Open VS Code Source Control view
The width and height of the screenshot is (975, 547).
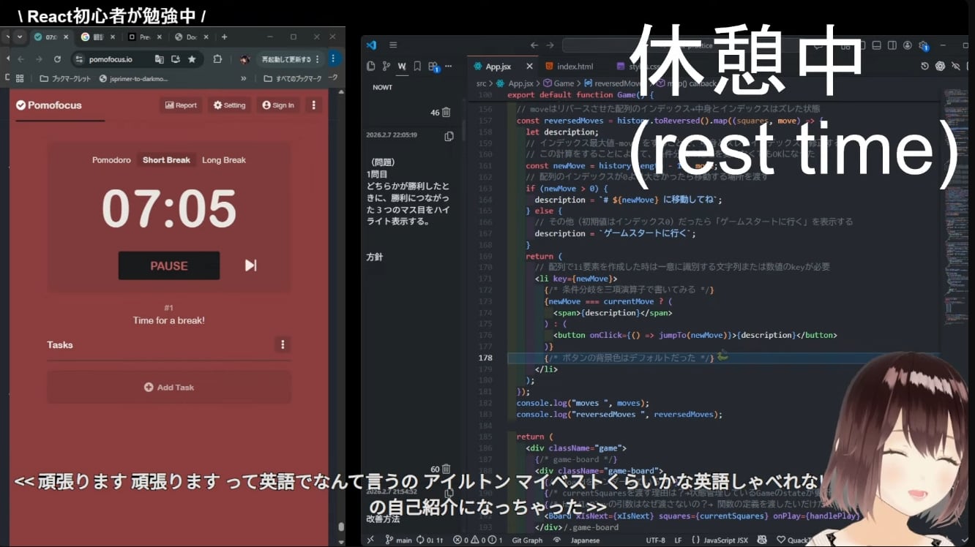pyautogui.click(x=386, y=67)
